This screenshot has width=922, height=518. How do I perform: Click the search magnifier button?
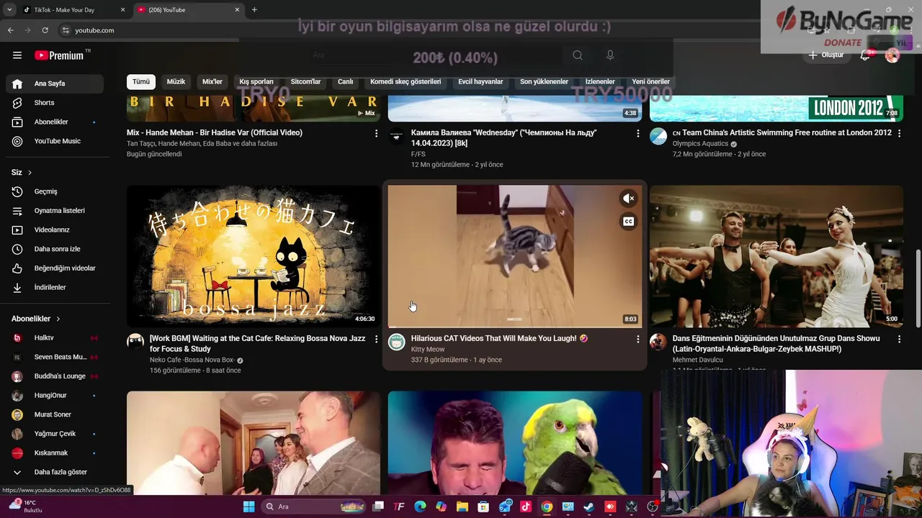[578, 55]
